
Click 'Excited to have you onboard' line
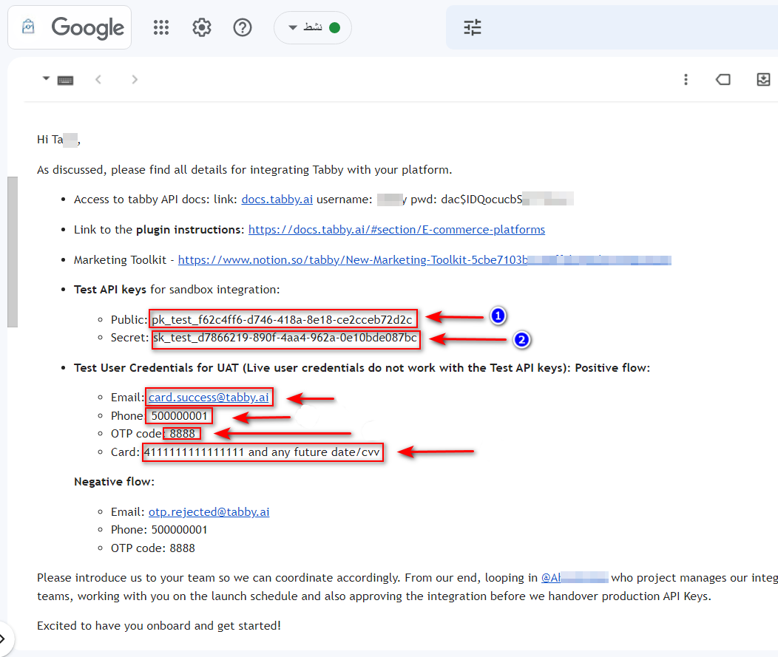pos(159,626)
